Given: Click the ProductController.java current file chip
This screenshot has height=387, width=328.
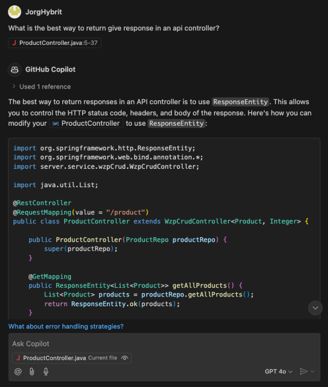Looking at the screenshot, I should tap(54, 358).
